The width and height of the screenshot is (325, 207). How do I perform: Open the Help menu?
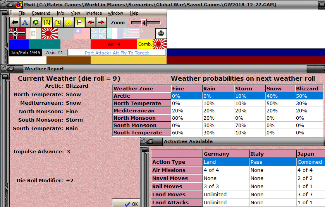[x=134, y=13]
